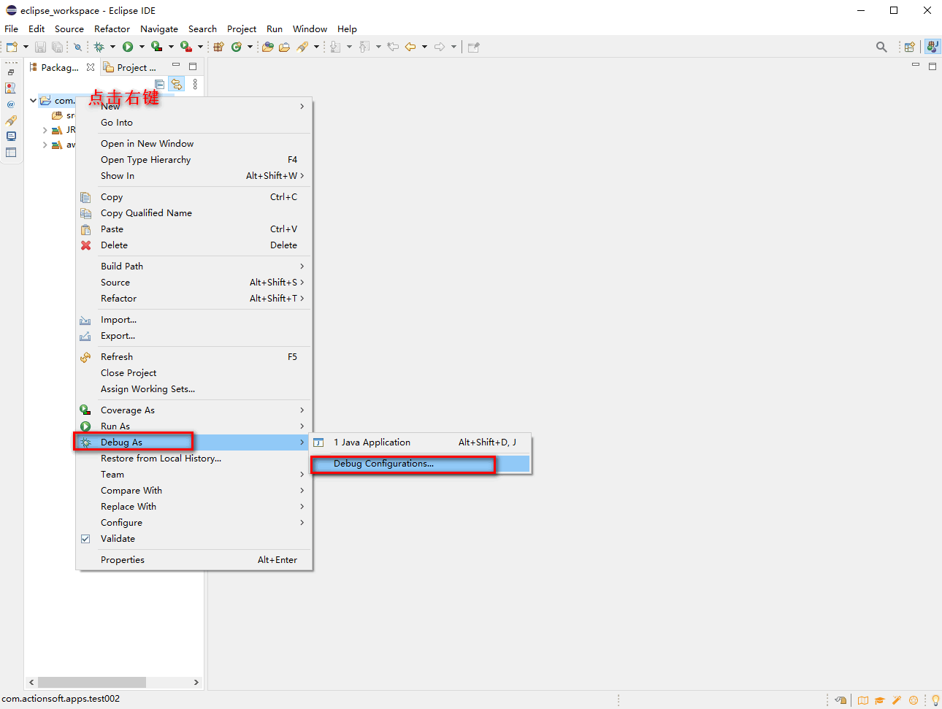Image resolution: width=942 pixels, height=709 pixels.
Task: Click the Search magnifier icon at top right
Action: point(881,47)
